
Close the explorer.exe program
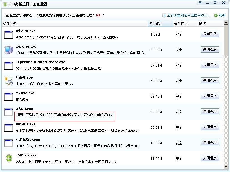point(210,49)
